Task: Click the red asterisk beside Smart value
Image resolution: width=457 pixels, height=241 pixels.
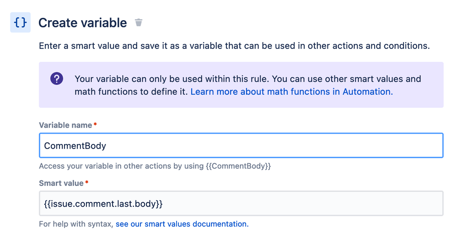Action: 87,183
